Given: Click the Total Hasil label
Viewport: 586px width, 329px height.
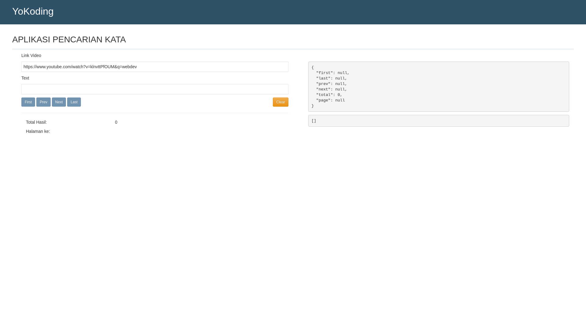Looking at the screenshot, I should pyautogui.click(x=36, y=122).
